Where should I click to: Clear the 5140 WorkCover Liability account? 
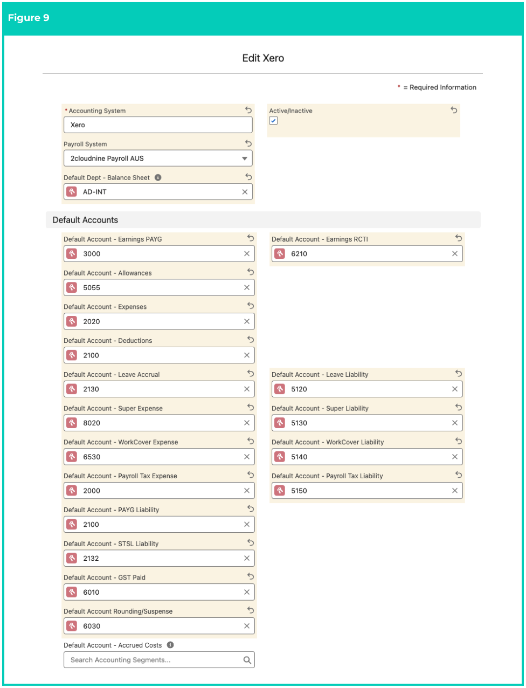pyautogui.click(x=455, y=457)
